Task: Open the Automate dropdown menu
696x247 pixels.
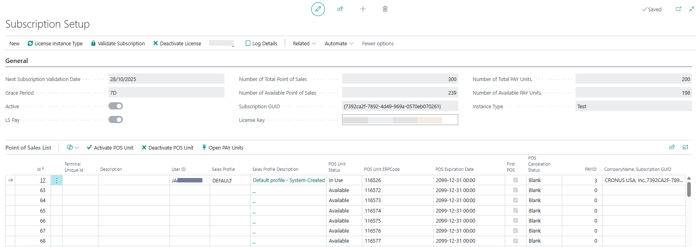Action: (x=339, y=43)
